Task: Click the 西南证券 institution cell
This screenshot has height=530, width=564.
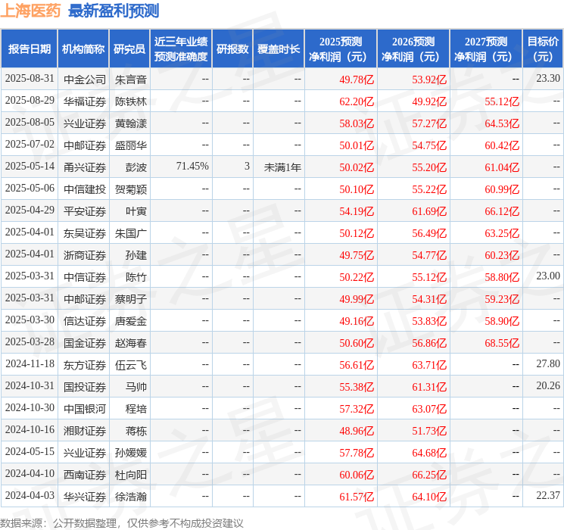Action: tap(85, 474)
